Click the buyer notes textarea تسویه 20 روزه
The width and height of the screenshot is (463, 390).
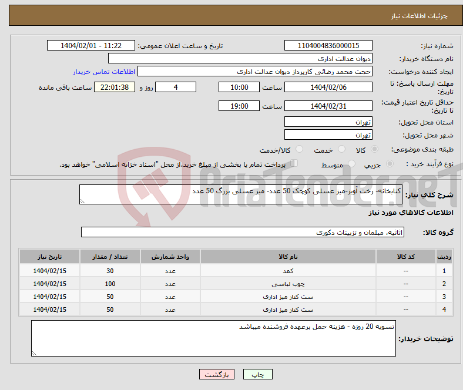[x=213, y=338]
